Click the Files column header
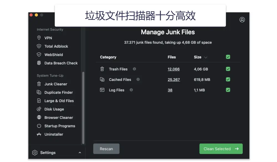 (172, 57)
